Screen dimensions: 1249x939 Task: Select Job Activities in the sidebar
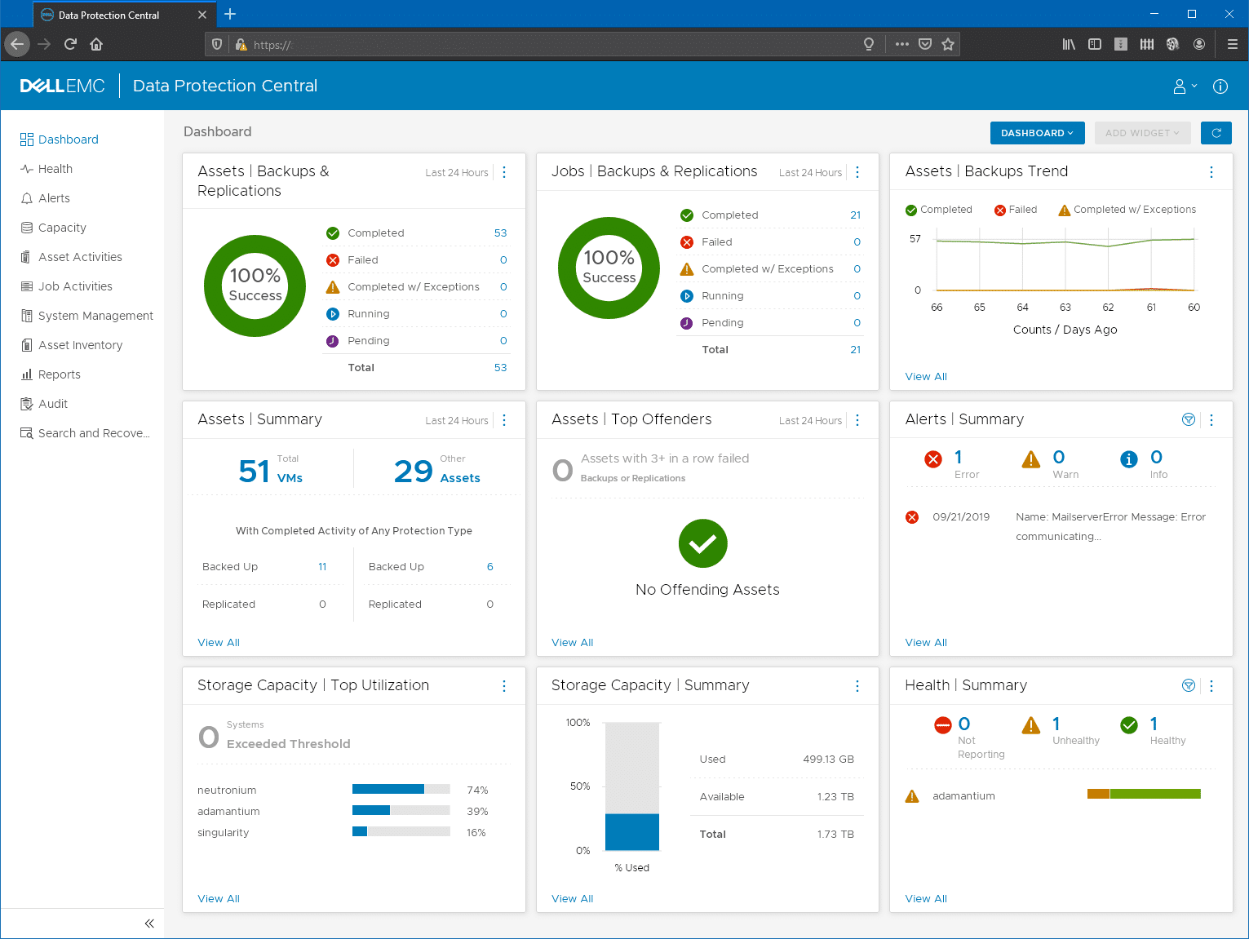tap(75, 286)
